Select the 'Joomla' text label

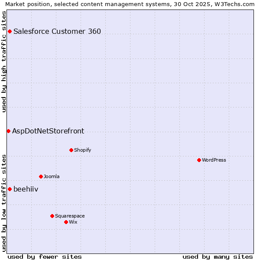pyautogui.click(x=52, y=176)
